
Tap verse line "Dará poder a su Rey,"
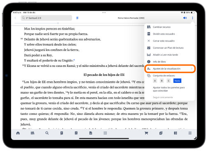coord(39,55)
